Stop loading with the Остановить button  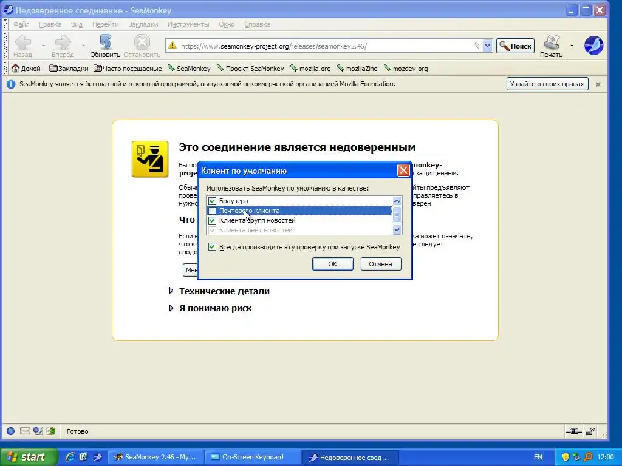click(x=142, y=46)
